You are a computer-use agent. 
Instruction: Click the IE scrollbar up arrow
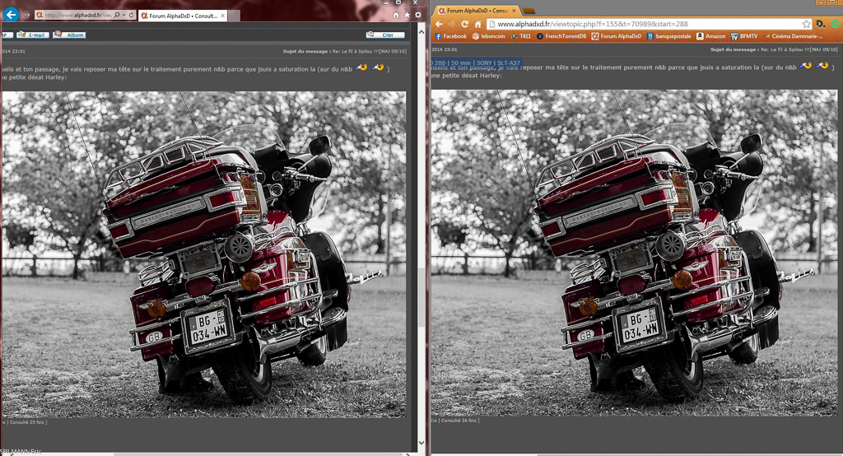pyautogui.click(x=421, y=33)
